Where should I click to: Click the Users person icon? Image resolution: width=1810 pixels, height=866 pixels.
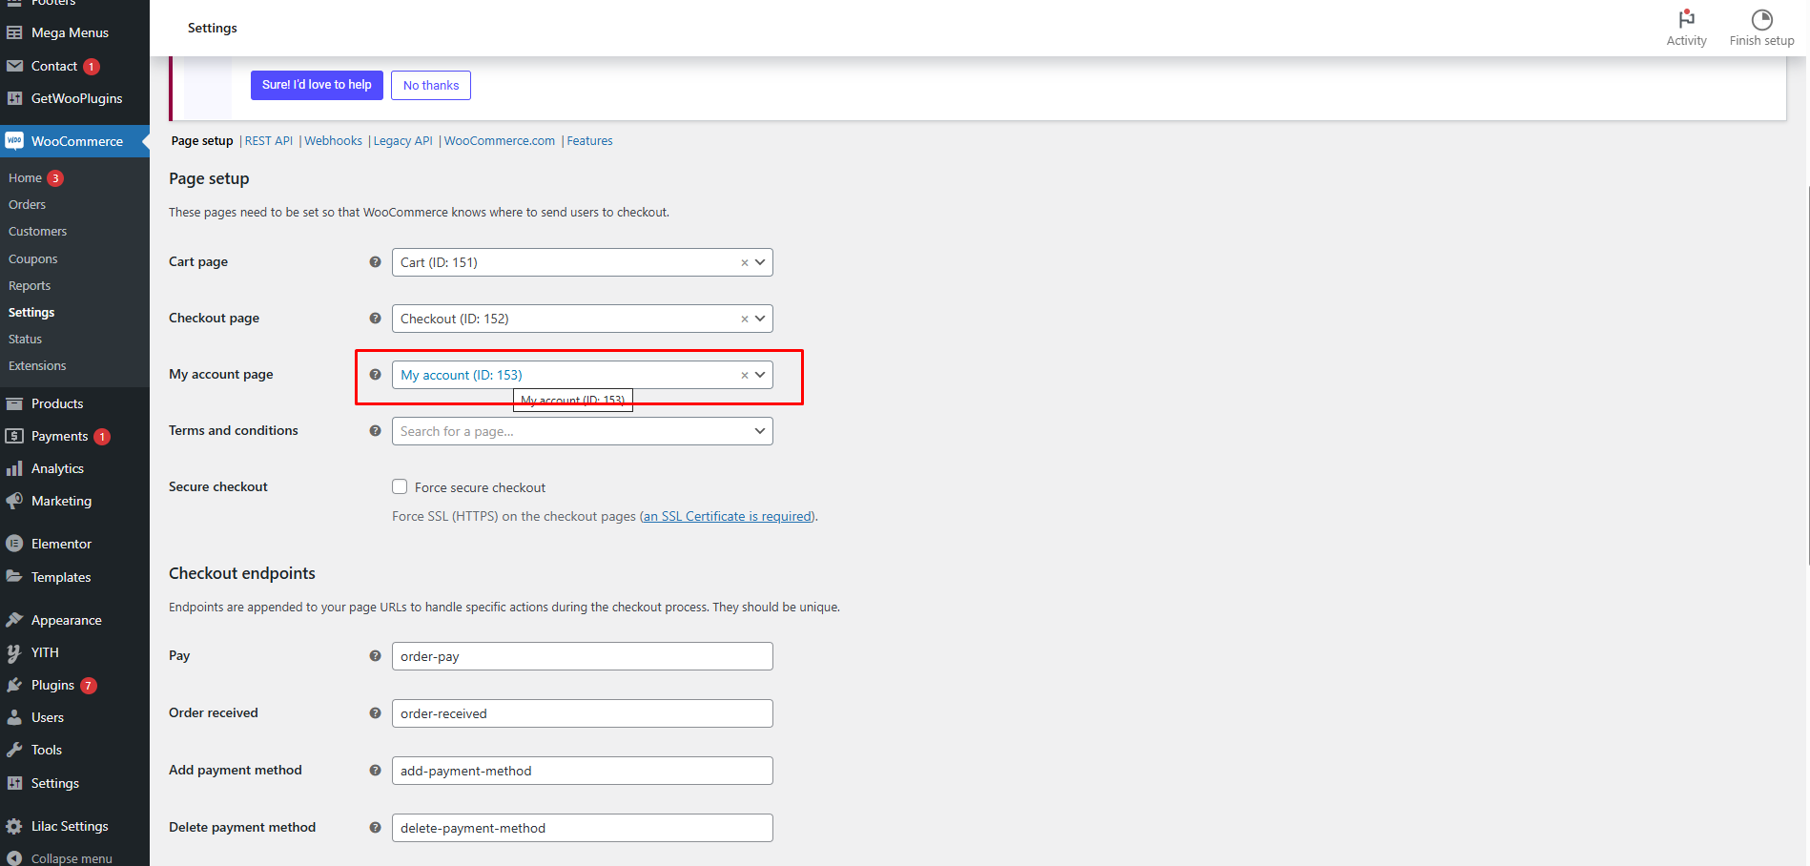(x=14, y=717)
